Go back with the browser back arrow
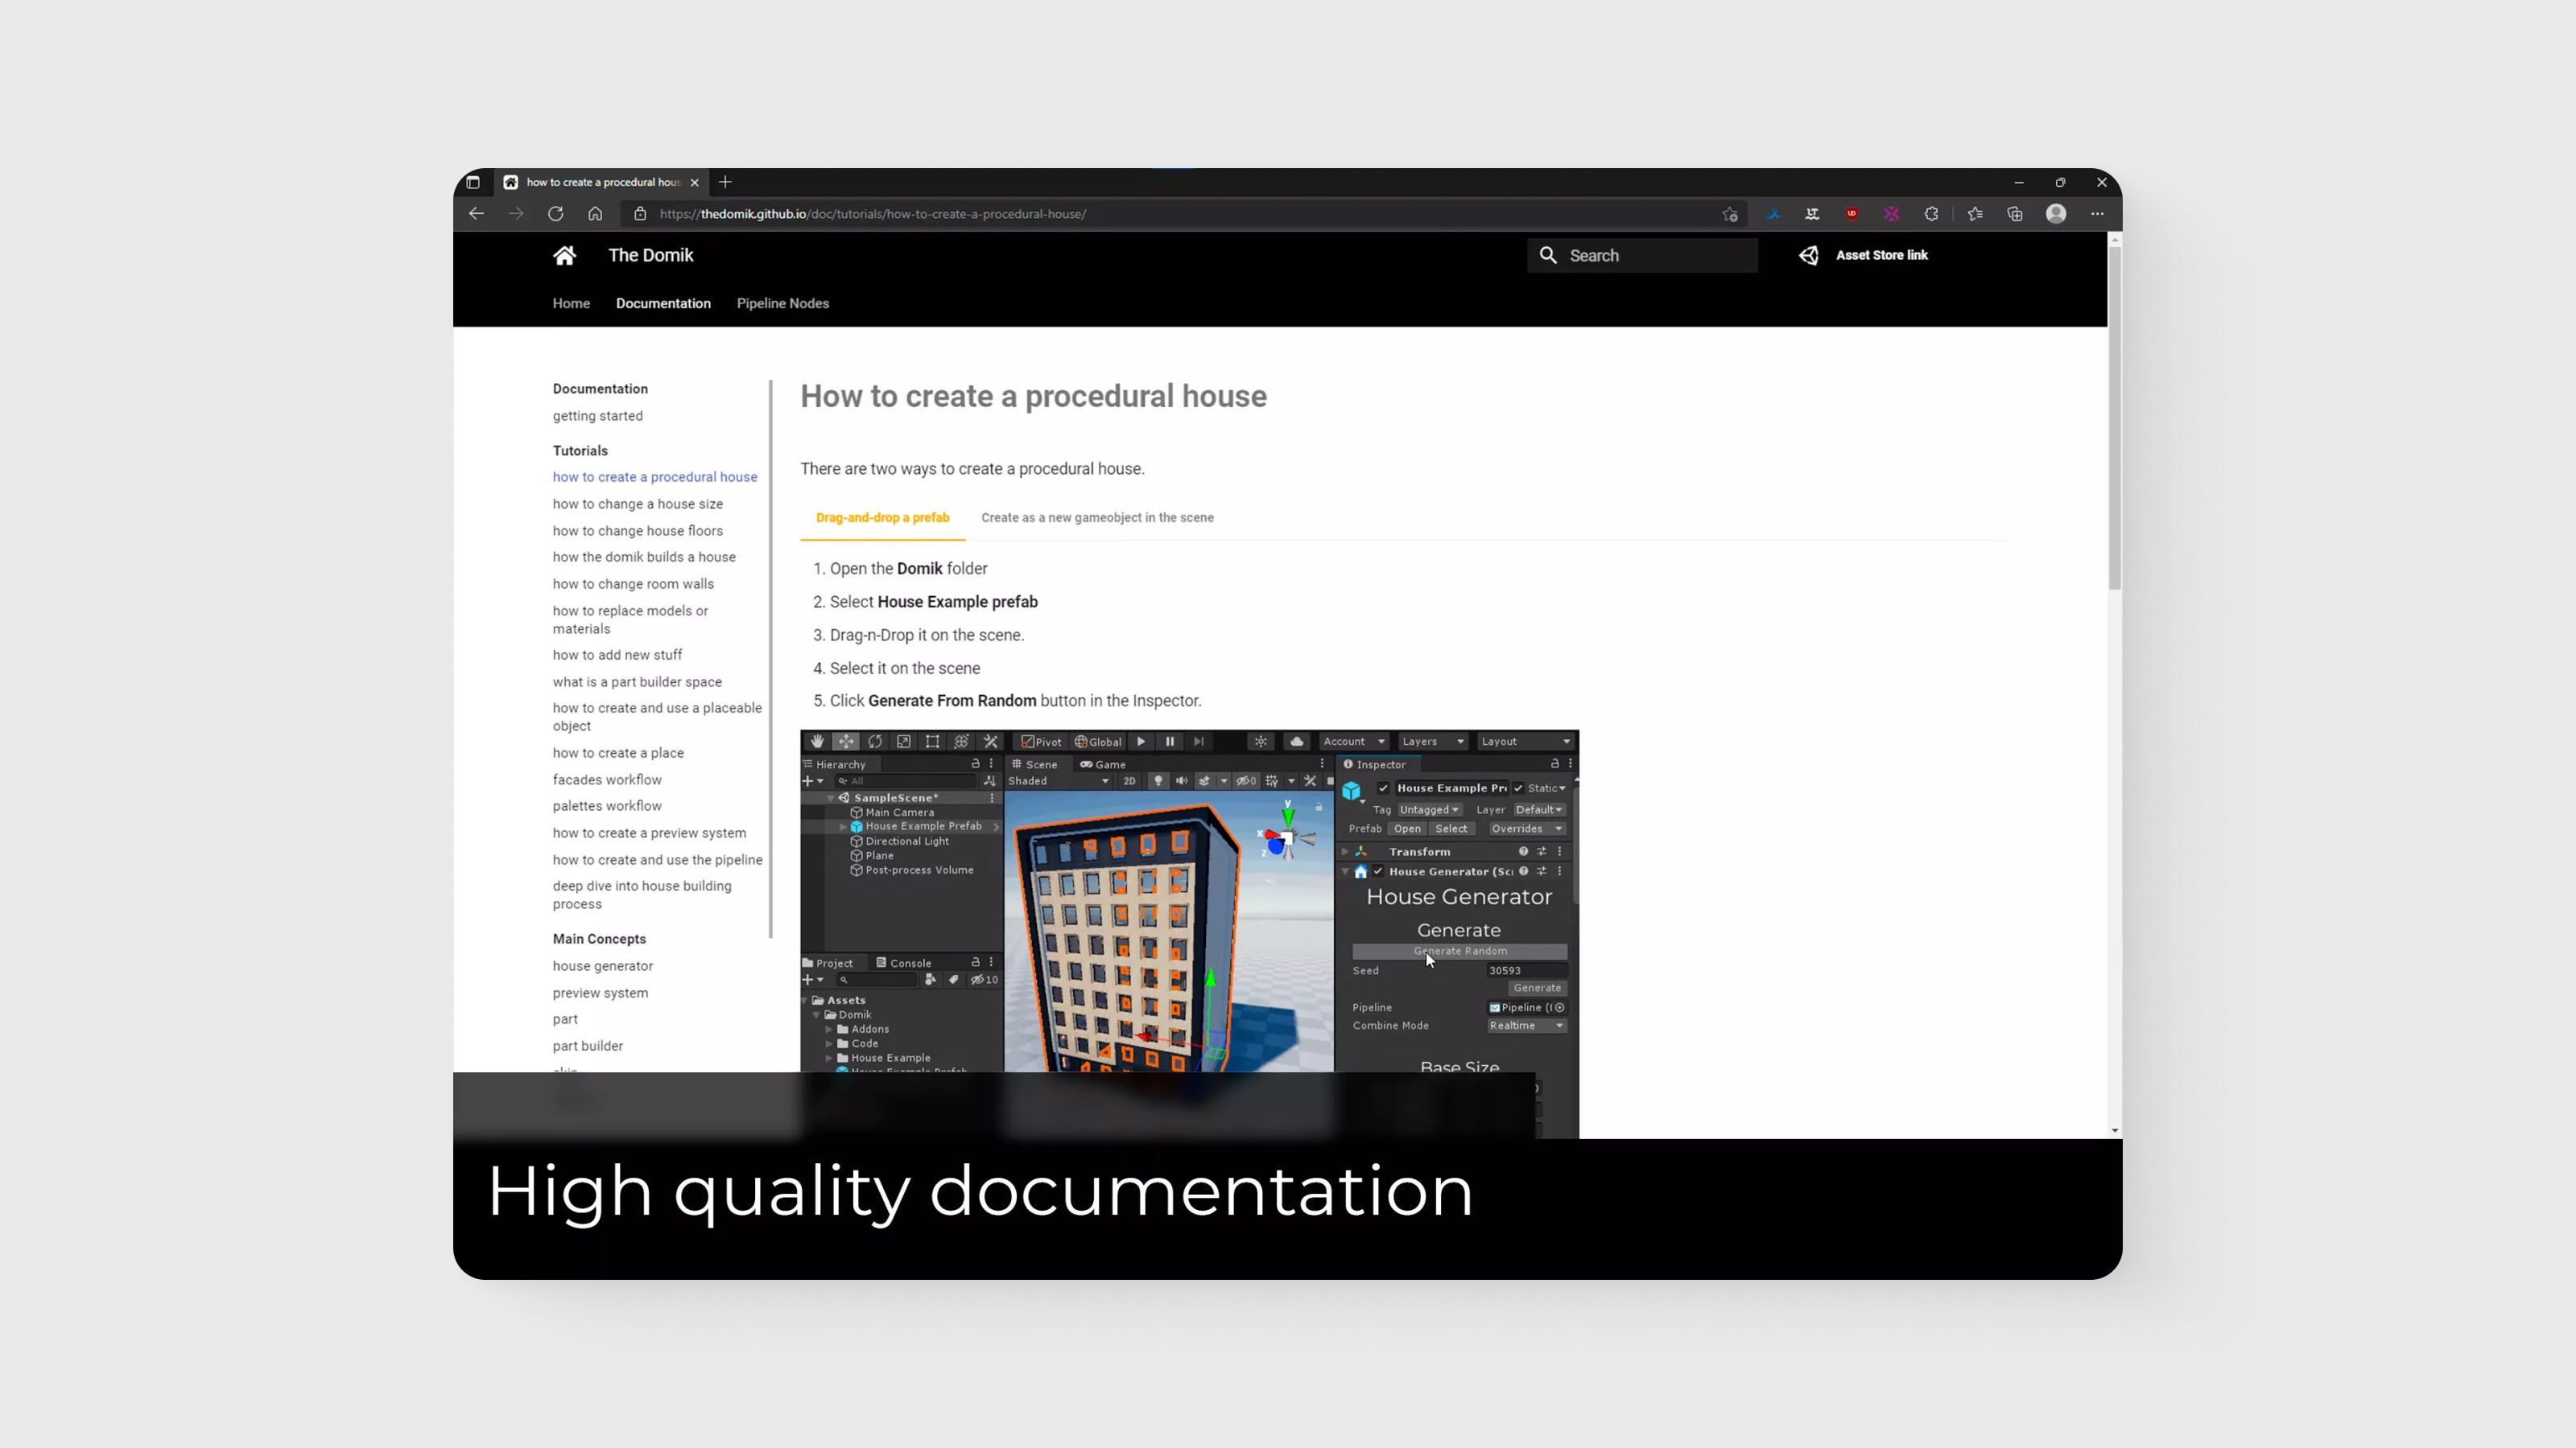The image size is (2576, 1448). point(476,214)
